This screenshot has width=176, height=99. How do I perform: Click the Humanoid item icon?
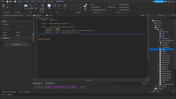[160, 45]
